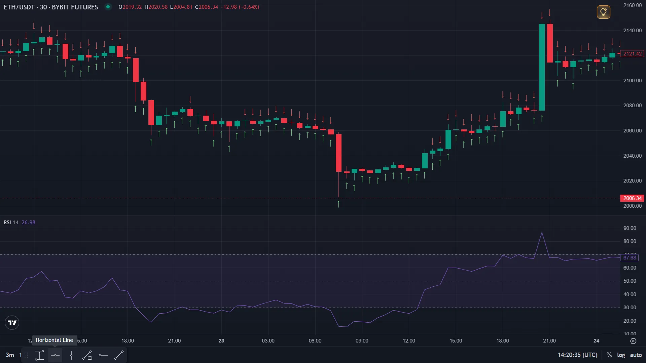This screenshot has height=363, width=646.
Task: Click the TradingView logo
Action: tap(12, 323)
